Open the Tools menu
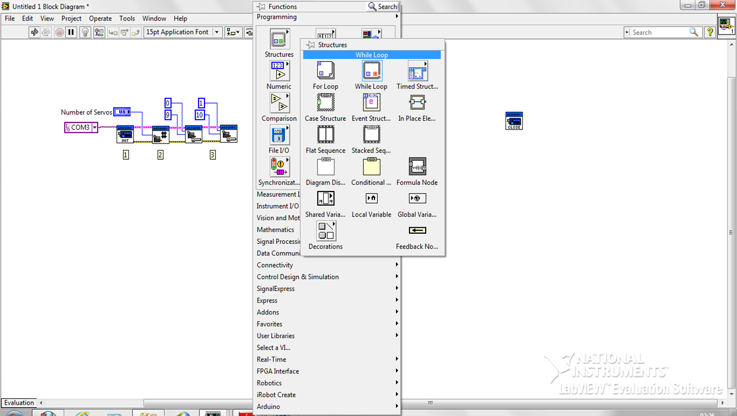Viewport: 737px width, 416px height. pyautogui.click(x=127, y=18)
